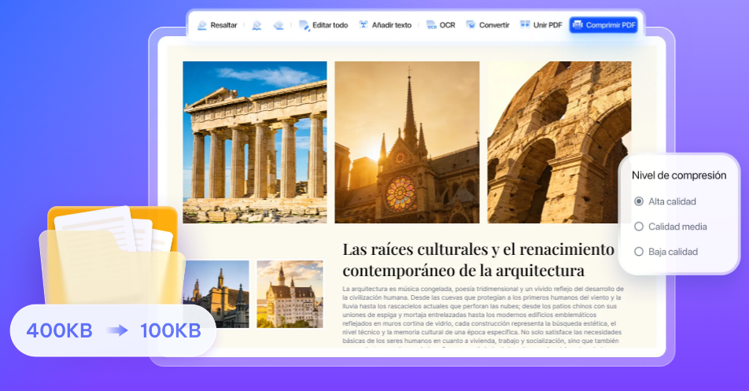Click the Unir PDF tool
The height and width of the screenshot is (391, 749).
(x=540, y=25)
